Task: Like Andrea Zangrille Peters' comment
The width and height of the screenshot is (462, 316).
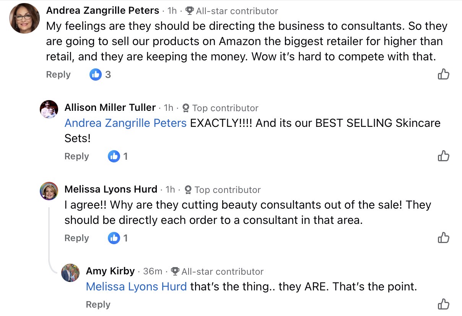Action: pos(443,74)
